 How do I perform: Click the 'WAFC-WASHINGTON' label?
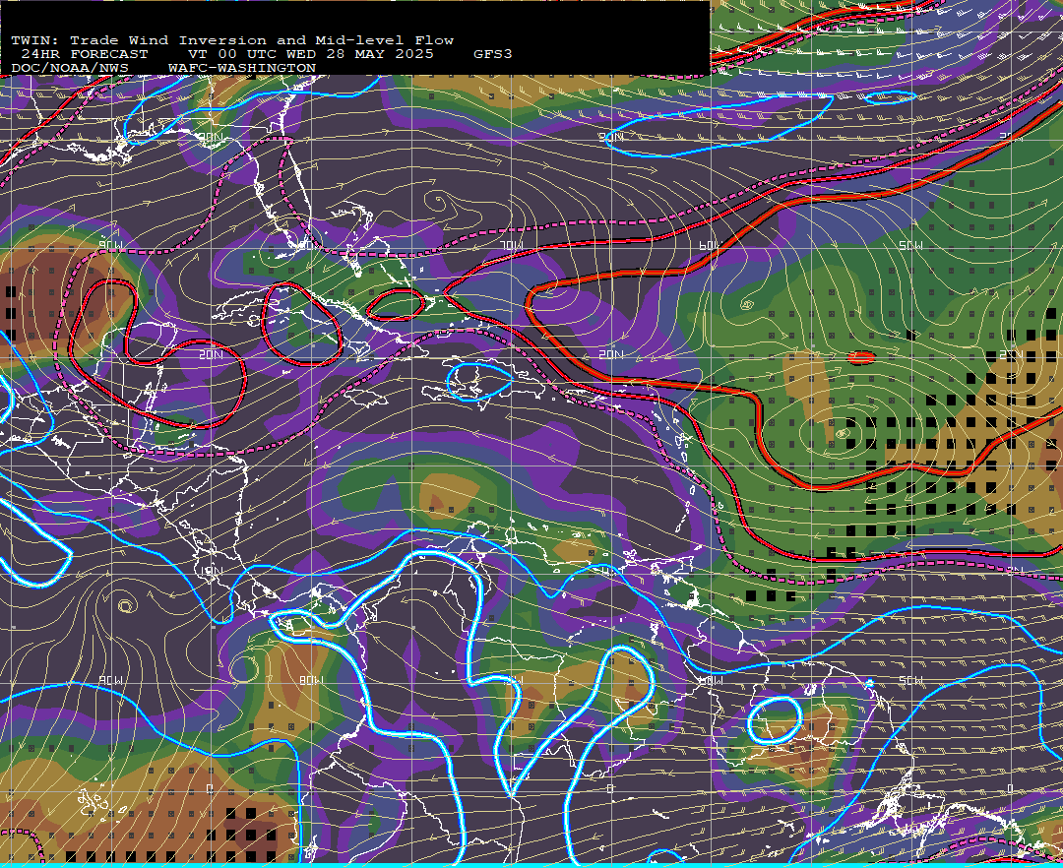point(242,69)
